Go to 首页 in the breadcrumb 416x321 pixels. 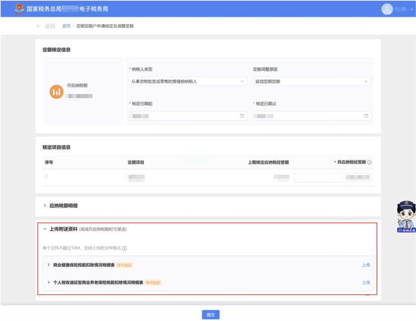pyautogui.click(x=66, y=26)
